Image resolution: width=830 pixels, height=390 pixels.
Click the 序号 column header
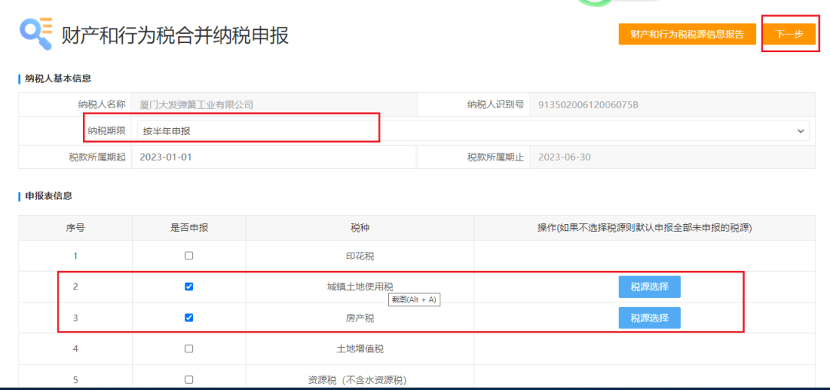[x=75, y=228]
